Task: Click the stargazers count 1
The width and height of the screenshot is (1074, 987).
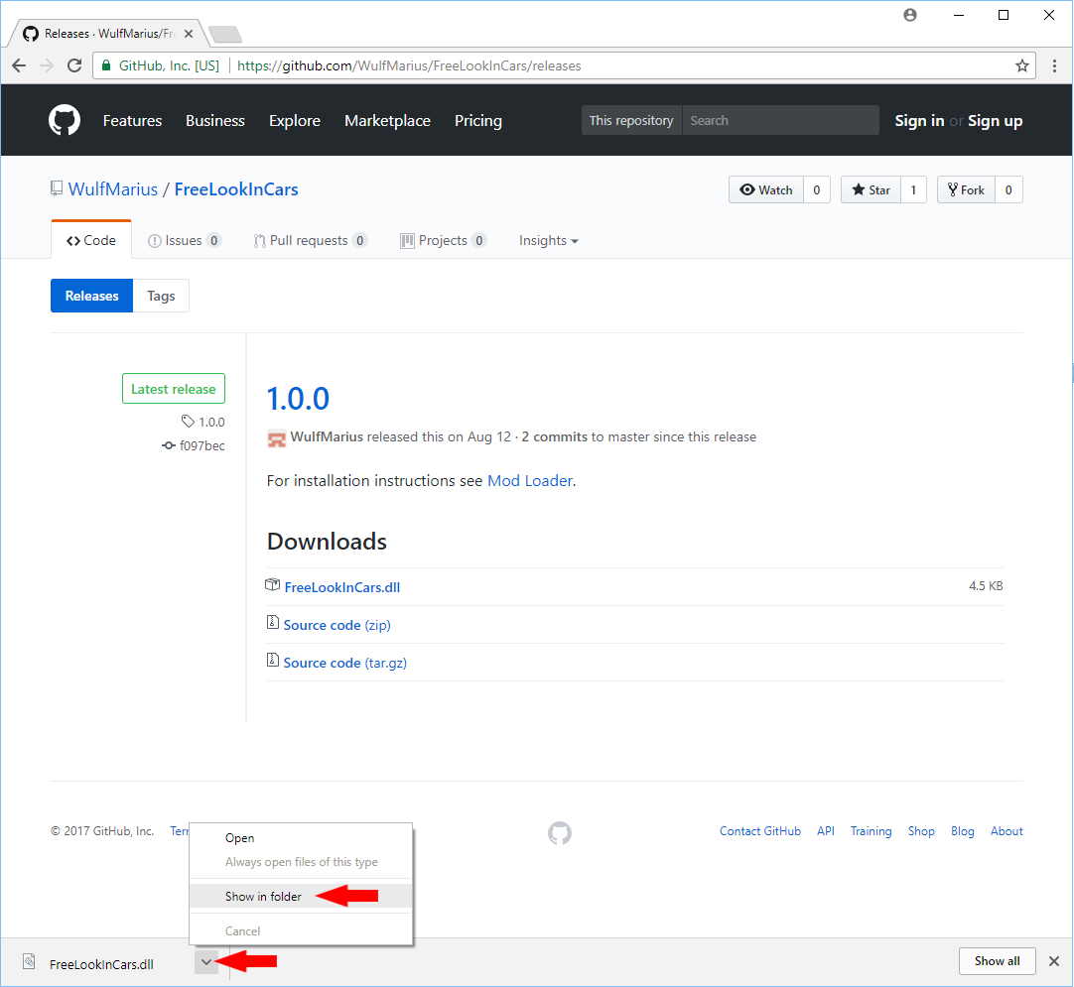Action: [x=913, y=189]
